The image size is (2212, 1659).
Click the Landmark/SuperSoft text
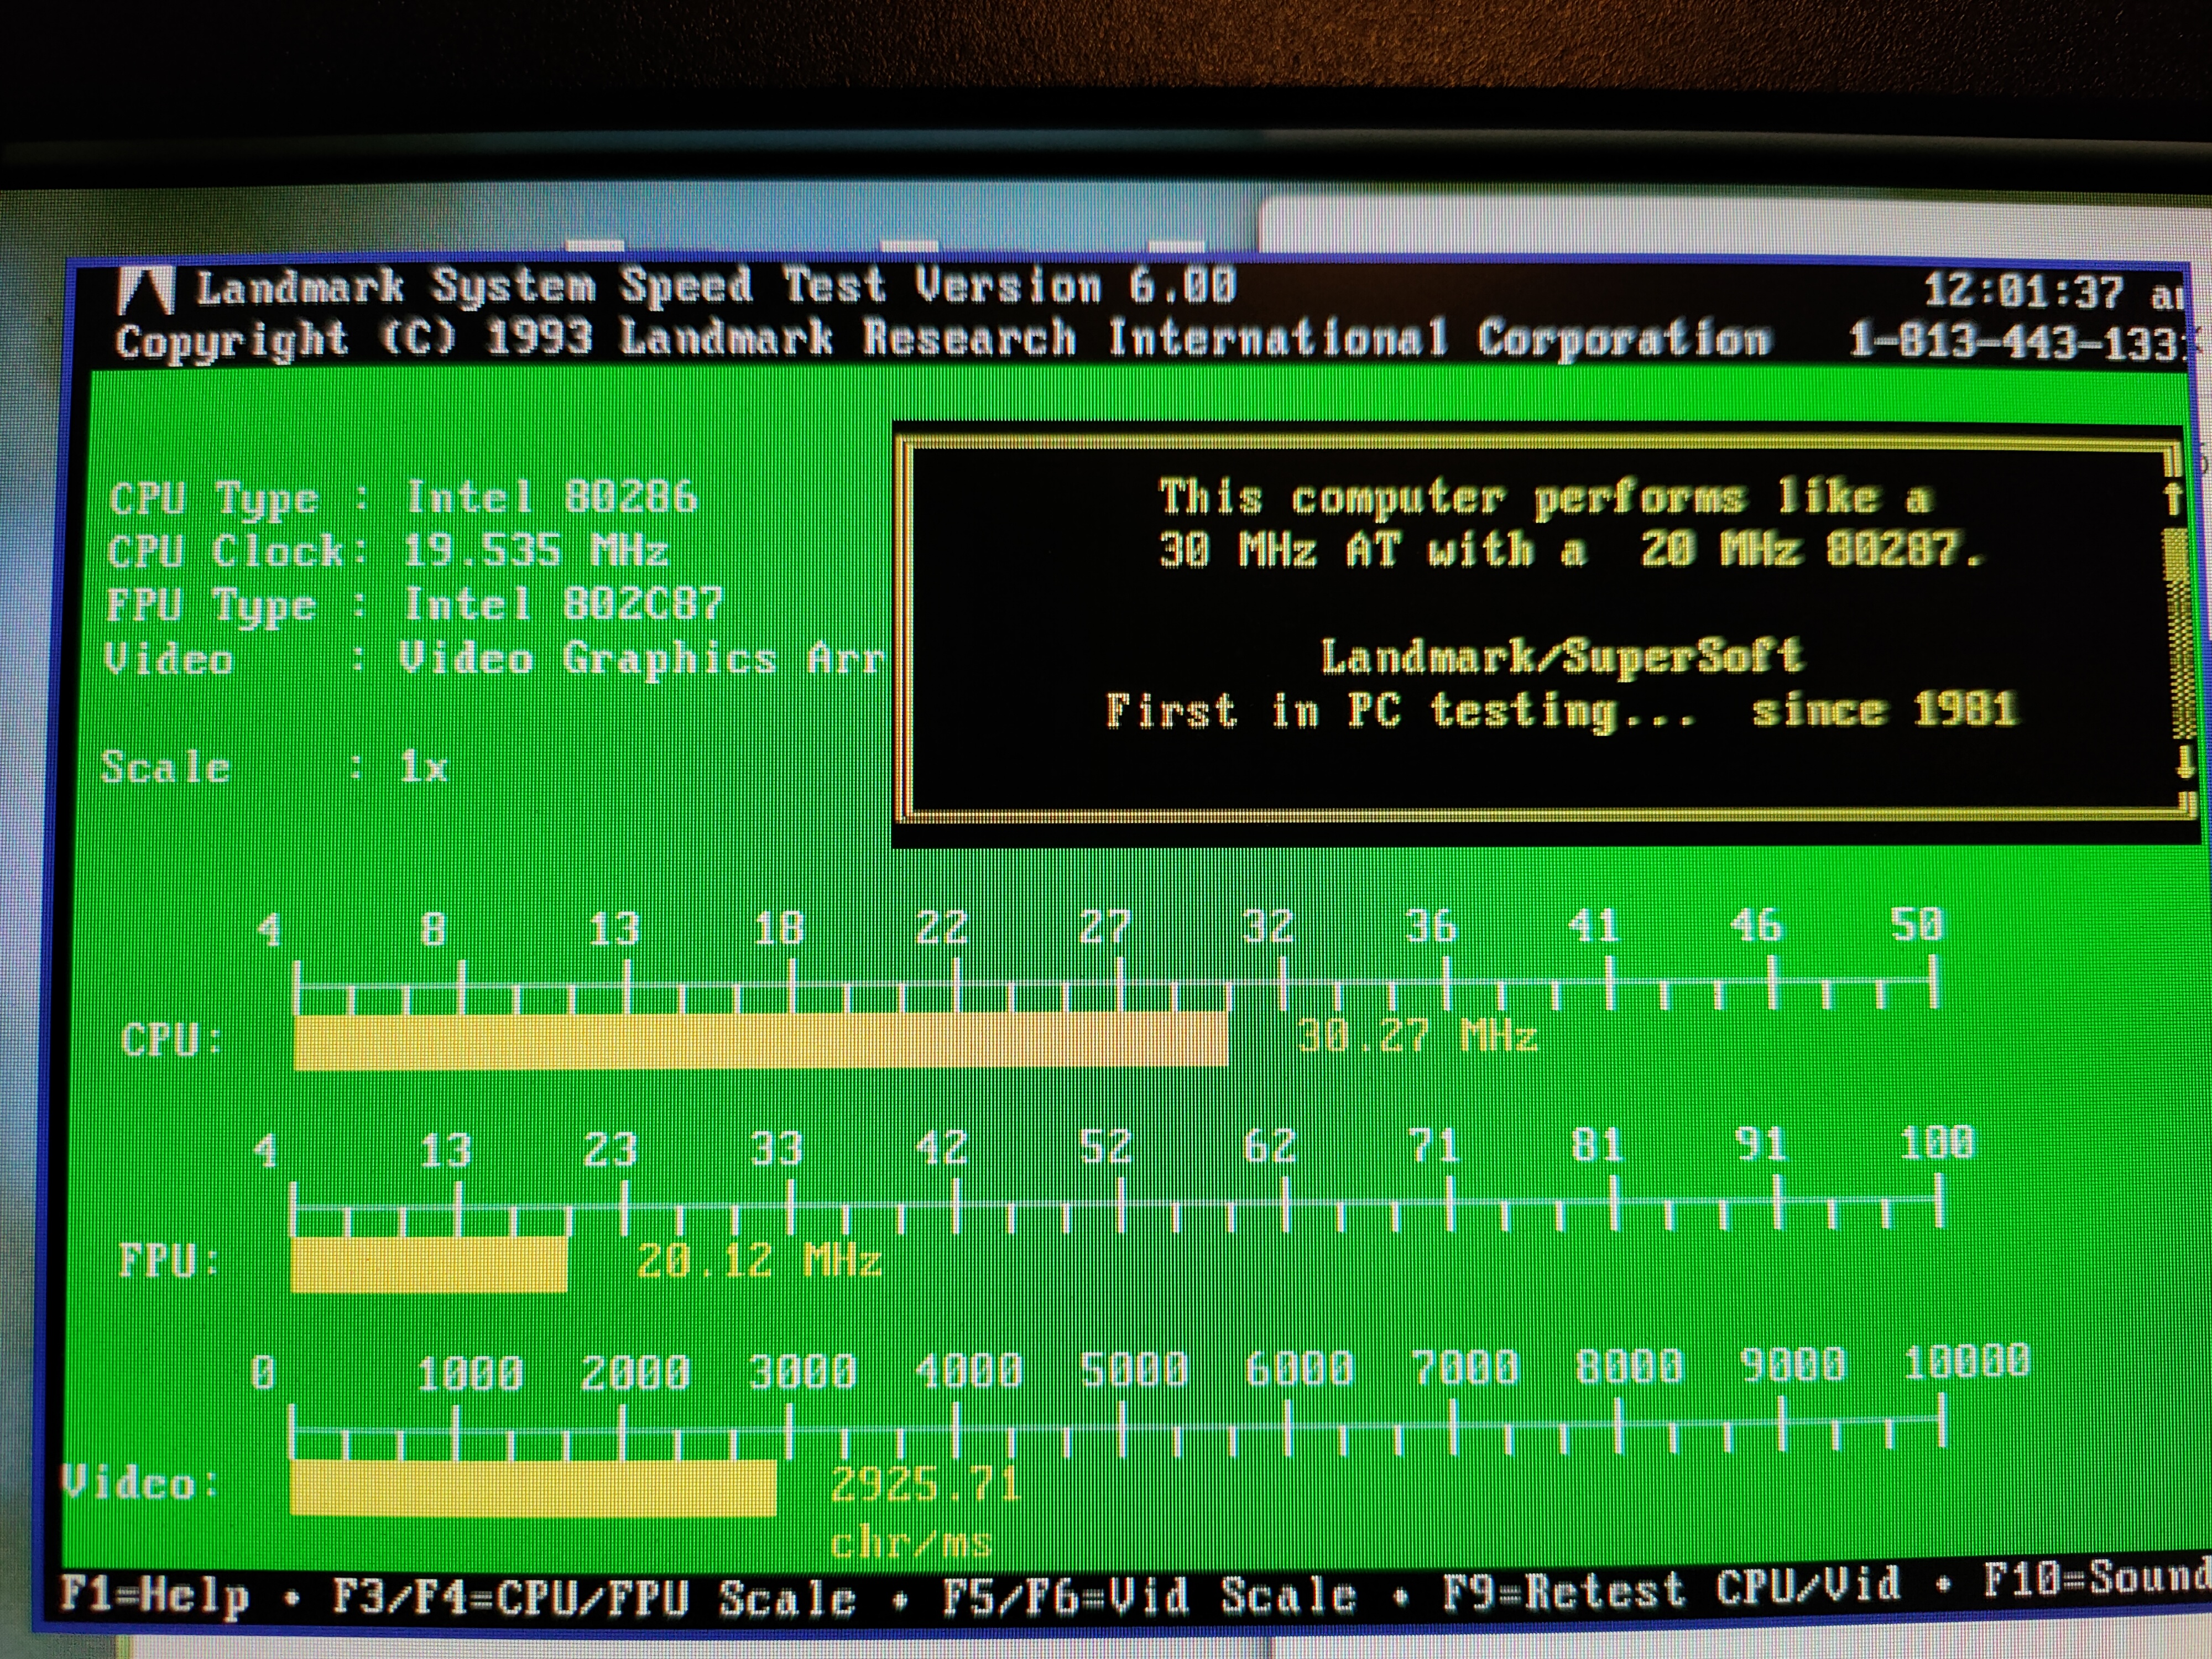1562,657
